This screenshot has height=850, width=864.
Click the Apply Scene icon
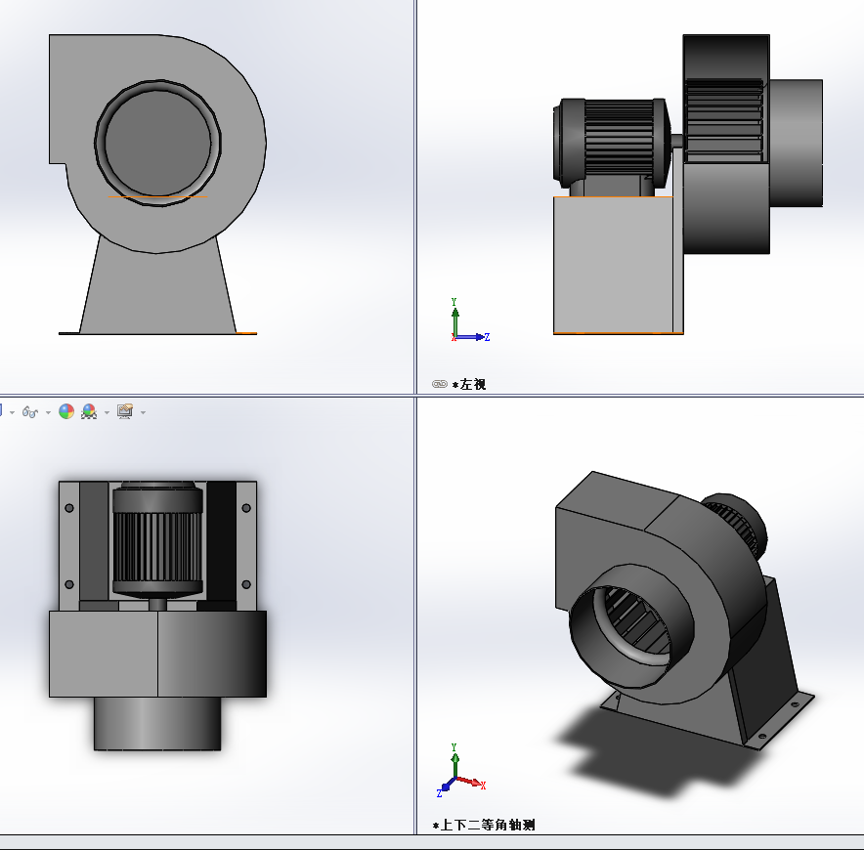coord(89,411)
